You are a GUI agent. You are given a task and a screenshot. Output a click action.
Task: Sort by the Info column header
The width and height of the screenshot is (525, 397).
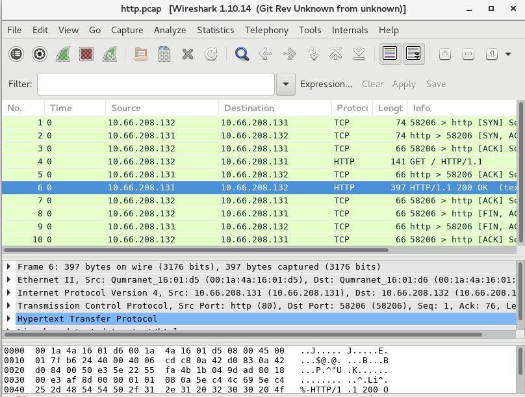click(462, 108)
